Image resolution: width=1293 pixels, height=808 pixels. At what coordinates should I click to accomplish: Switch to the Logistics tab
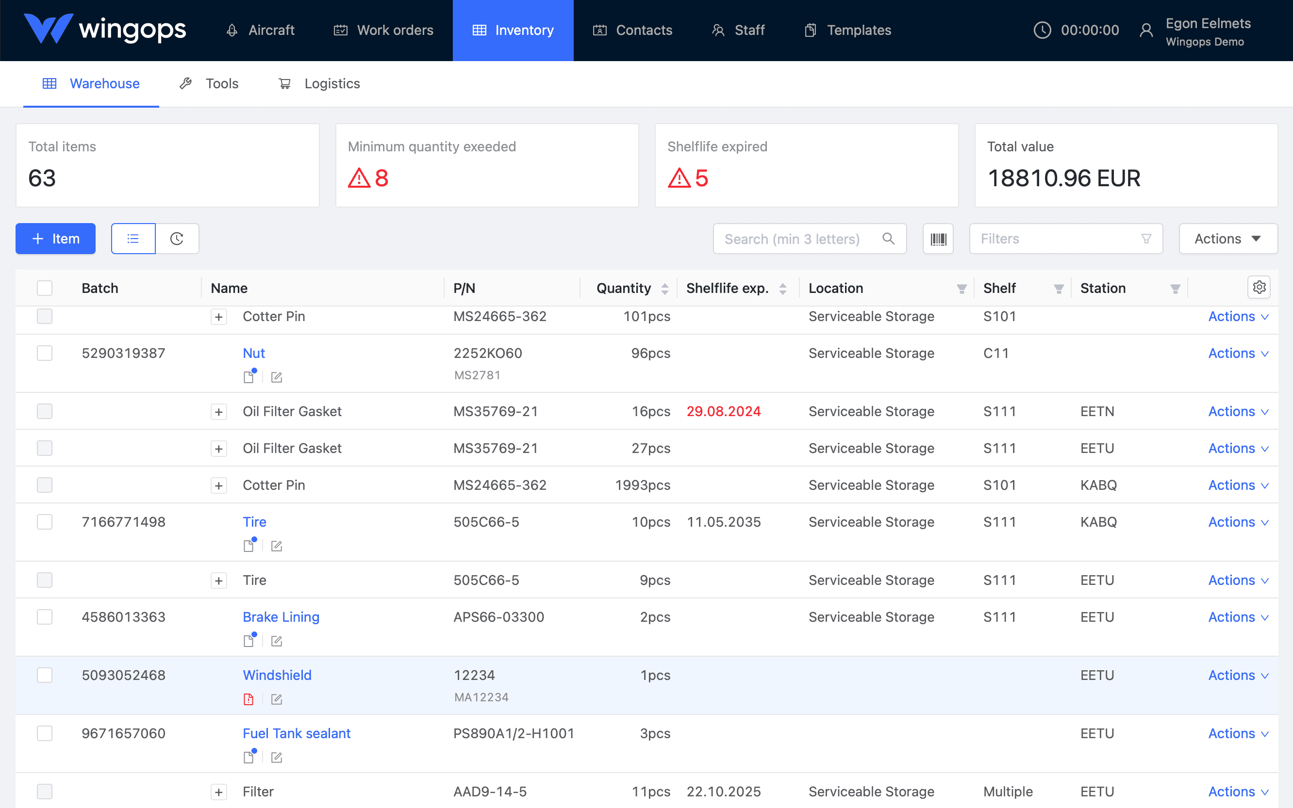[332, 83]
